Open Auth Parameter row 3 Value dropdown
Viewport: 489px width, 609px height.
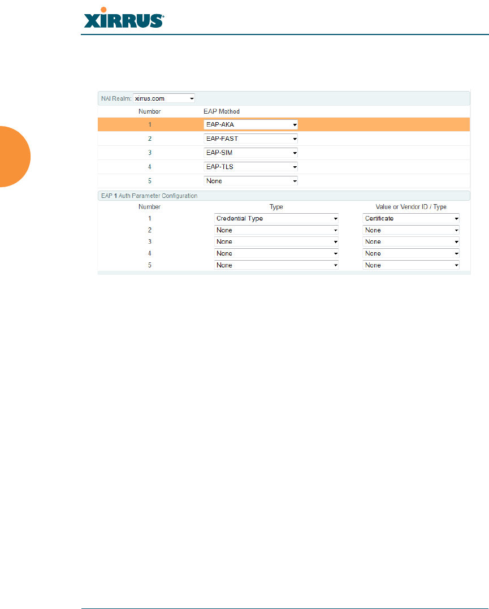click(x=411, y=241)
